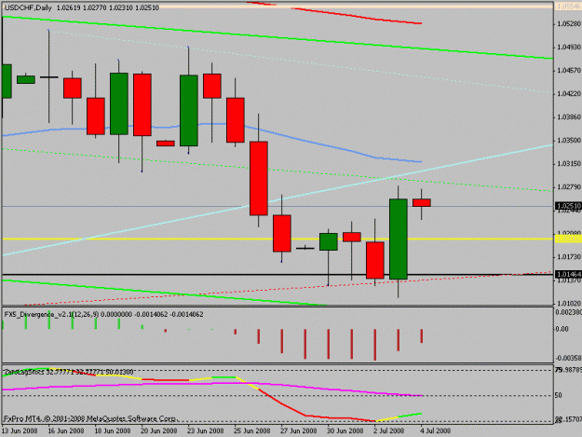Click the 16 Jun 2008 date label
The height and width of the screenshot is (437, 582).
click(x=66, y=430)
